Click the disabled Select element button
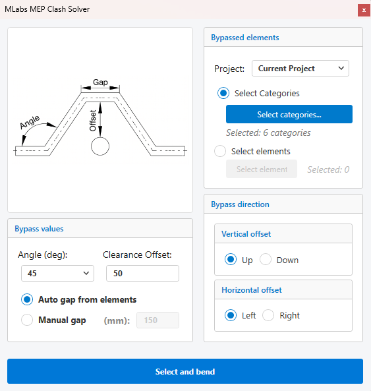The width and height of the screenshot is (371, 391). pos(262,169)
